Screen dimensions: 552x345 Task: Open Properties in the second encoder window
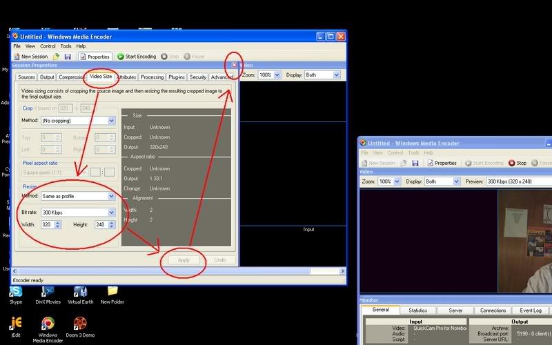pos(442,163)
